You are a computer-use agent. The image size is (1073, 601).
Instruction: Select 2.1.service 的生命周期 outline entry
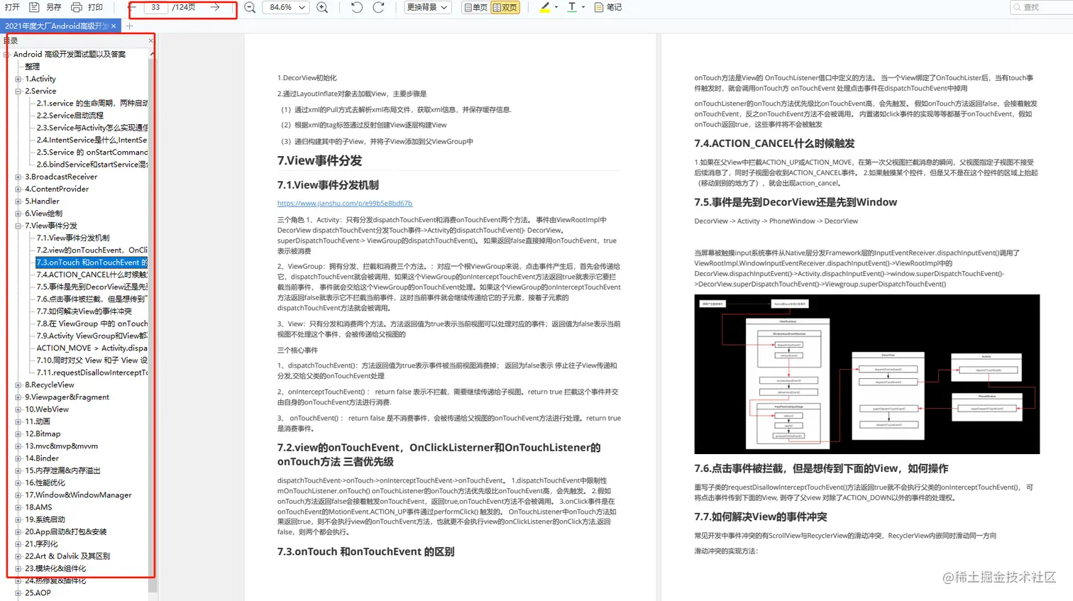click(92, 104)
